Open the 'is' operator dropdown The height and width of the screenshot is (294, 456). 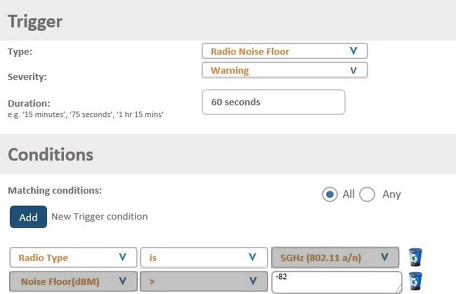click(204, 258)
